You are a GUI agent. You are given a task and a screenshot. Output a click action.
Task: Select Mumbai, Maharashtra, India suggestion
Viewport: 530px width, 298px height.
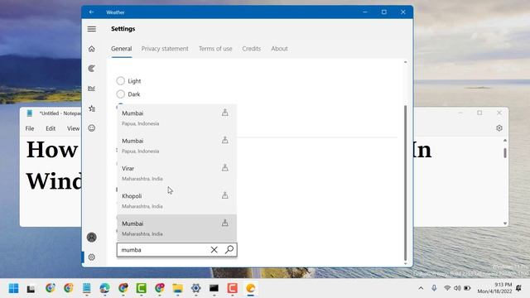pos(176,228)
